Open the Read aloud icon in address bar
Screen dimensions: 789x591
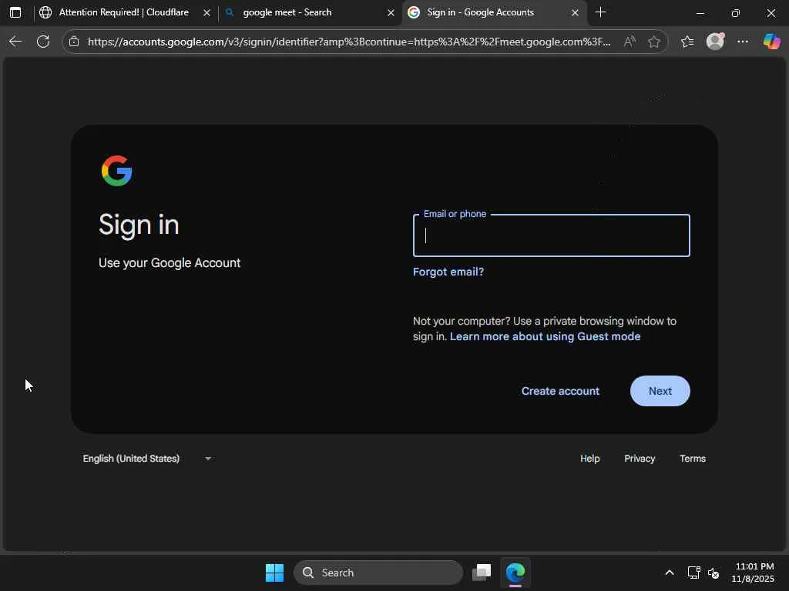[x=629, y=42]
